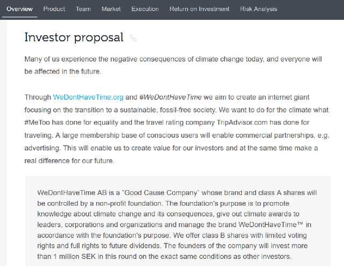Click the Investor proposal heading
Image resolution: width=344 pixels, height=266 pixels.
74,37
